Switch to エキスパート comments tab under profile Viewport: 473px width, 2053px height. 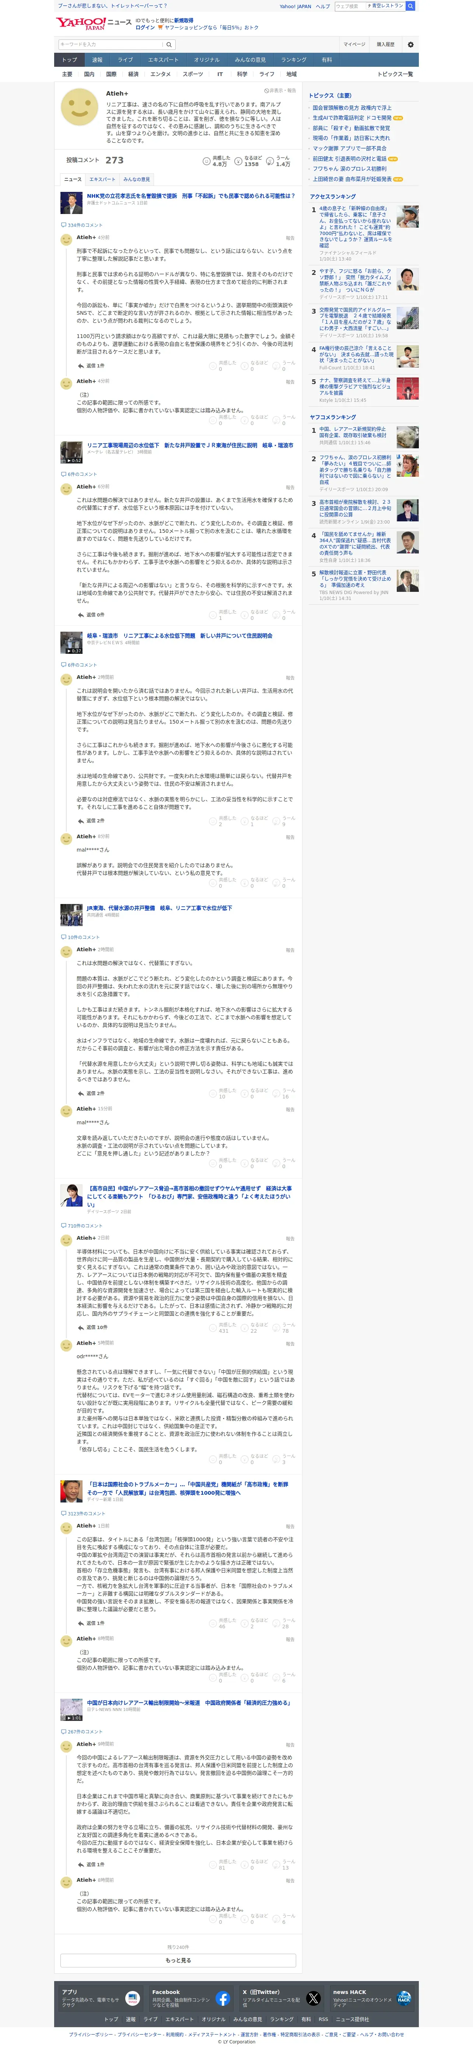[x=102, y=179]
